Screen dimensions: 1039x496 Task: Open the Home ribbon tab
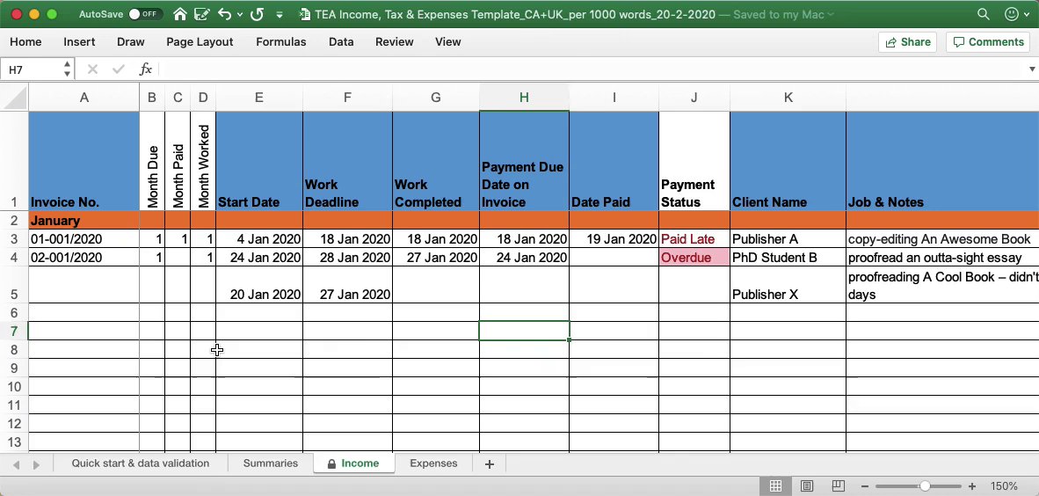[25, 42]
